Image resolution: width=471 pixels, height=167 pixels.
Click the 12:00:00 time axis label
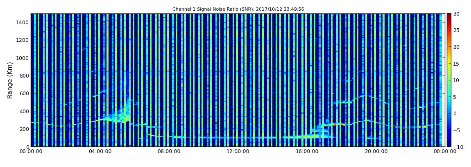[238, 152]
